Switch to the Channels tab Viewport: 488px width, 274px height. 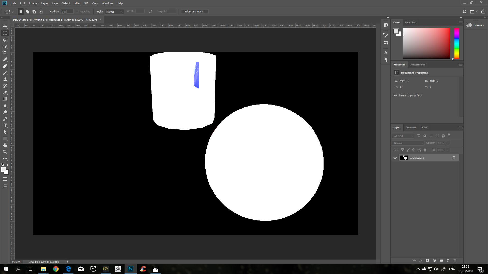(x=411, y=128)
